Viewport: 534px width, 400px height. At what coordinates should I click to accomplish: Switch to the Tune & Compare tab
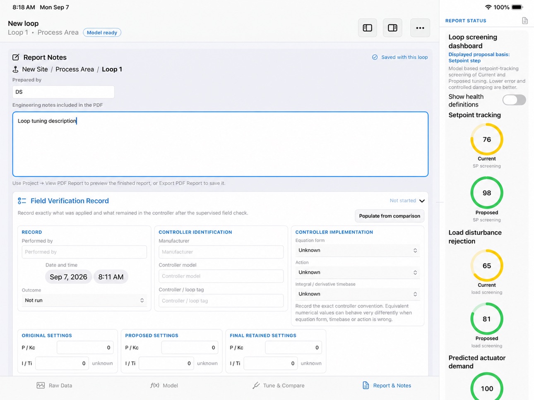(x=279, y=386)
